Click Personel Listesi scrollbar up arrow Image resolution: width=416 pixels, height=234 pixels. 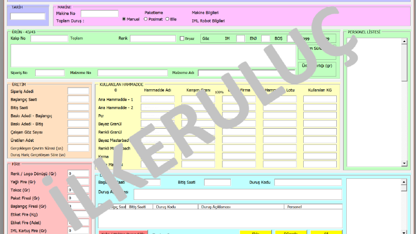click(x=404, y=41)
